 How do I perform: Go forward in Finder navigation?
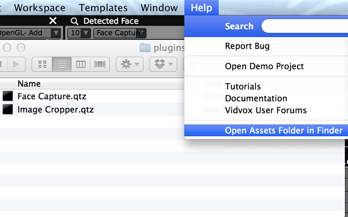tap(16, 64)
